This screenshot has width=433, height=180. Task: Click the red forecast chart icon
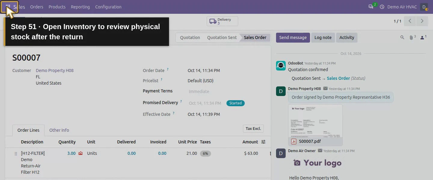click(x=80, y=153)
